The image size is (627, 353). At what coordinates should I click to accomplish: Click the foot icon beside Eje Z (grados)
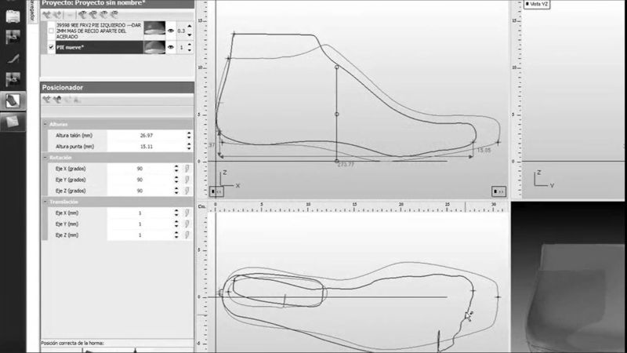point(187,191)
